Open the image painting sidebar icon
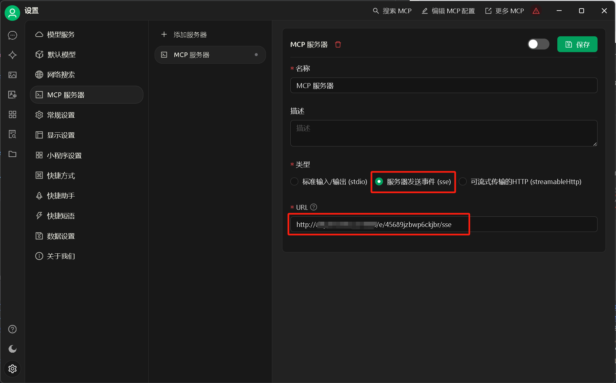616x383 pixels. pos(13,75)
